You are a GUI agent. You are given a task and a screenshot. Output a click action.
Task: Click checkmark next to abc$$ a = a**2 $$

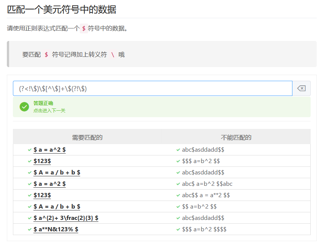click(178, 195)
